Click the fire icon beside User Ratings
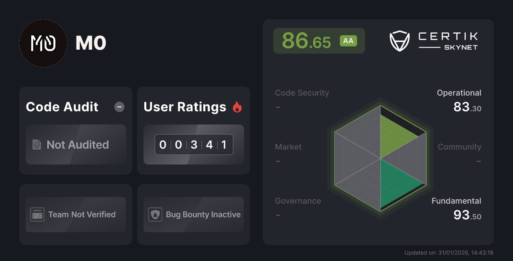Screen dimensions: 513x261 pos(237,106)
